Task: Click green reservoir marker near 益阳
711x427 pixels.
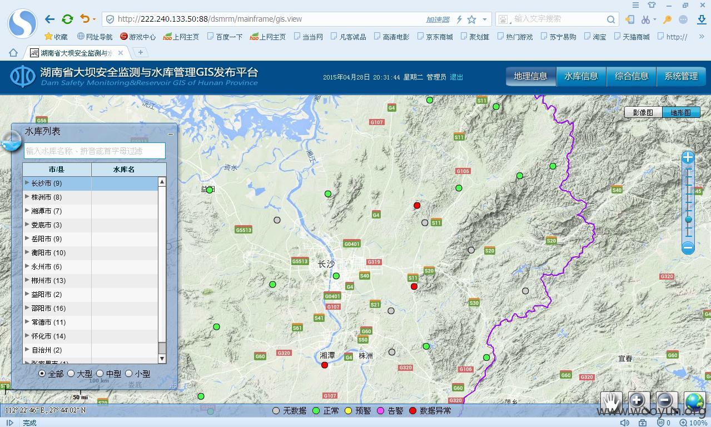Action: (210, 190)
